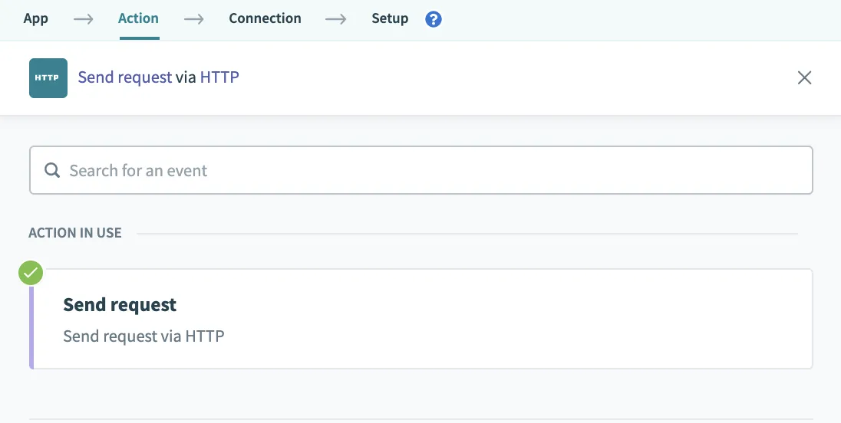The height and width of the screenshot is (423, 841).
Task: Click the arrow between Connection and Setup
Action: click(336, 19)
